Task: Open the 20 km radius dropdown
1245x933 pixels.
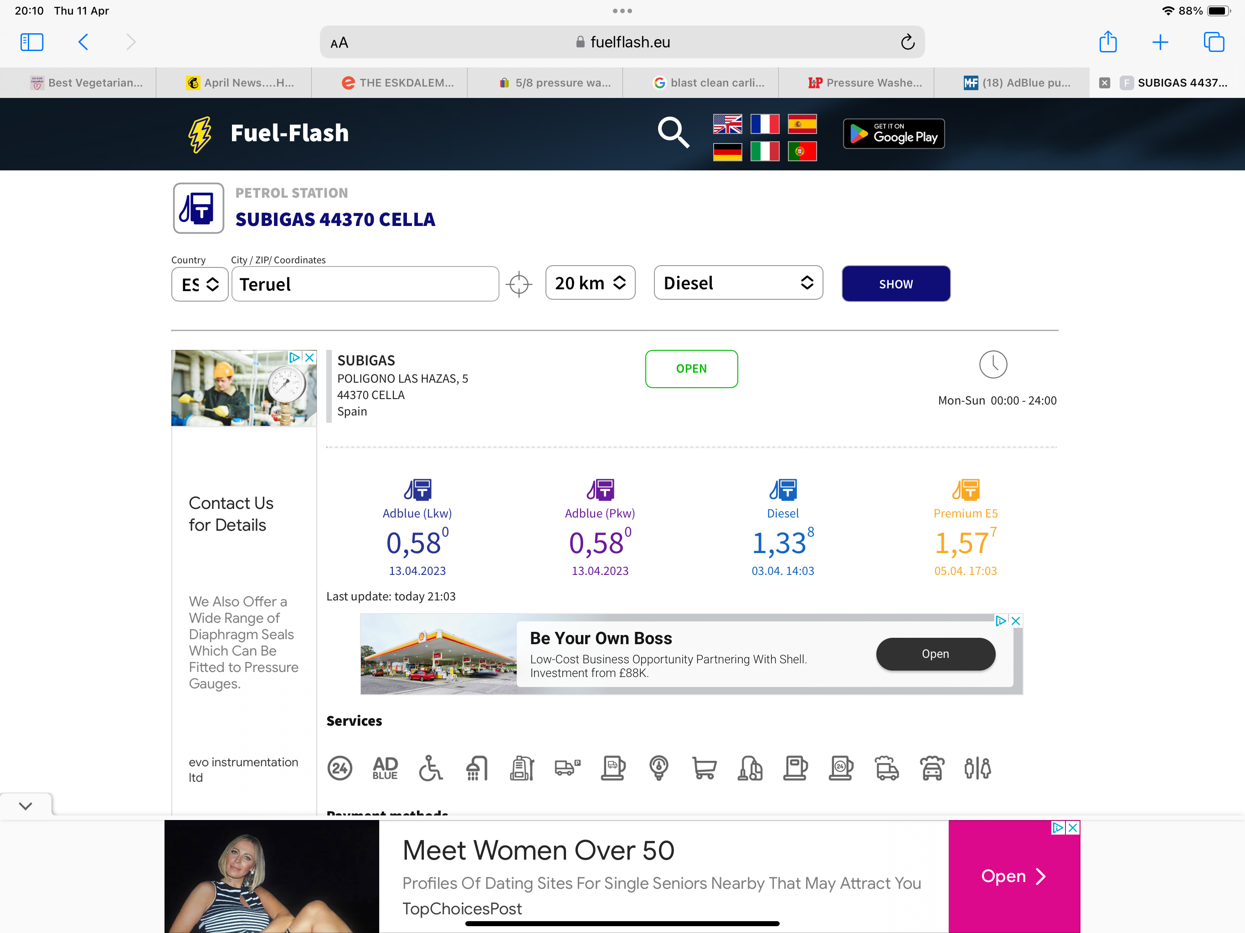Action: click(x=591, y=282)
